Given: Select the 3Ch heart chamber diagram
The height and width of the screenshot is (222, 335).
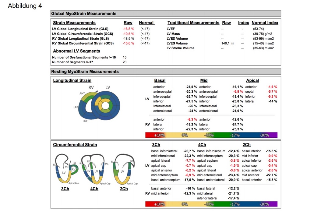Looking at the screenshot, I should 65,169.
